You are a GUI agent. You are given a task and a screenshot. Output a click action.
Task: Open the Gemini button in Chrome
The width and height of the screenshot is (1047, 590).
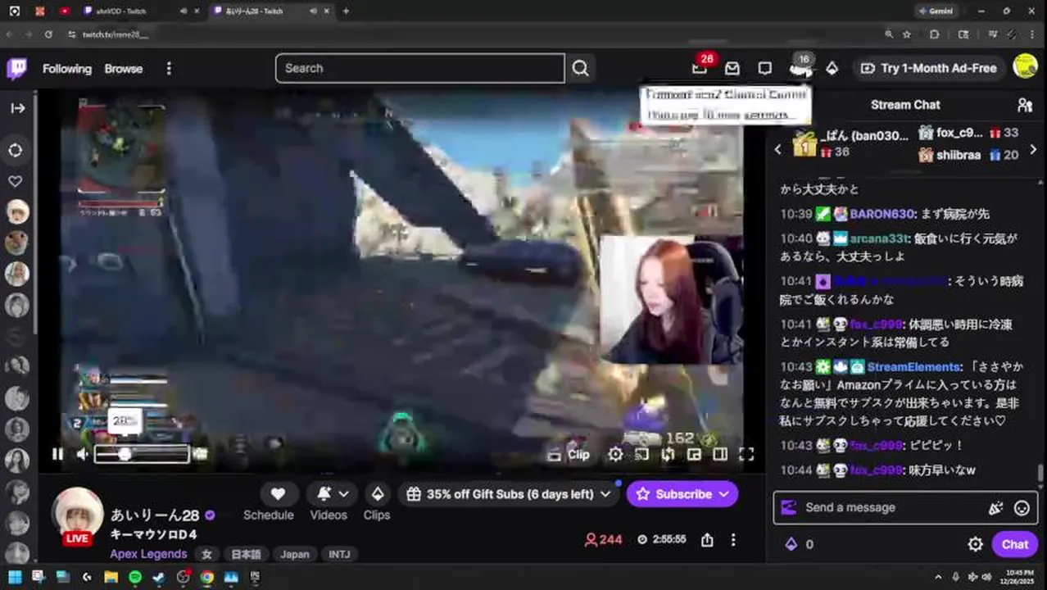click(x=935, y=11)
